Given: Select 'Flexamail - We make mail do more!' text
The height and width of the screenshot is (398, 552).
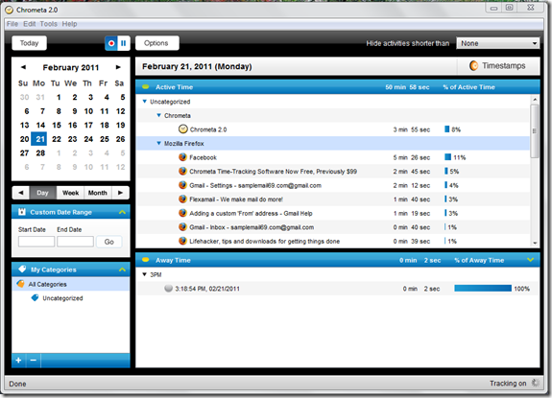Looking at the screenshot, I should (x=236, y=199).
